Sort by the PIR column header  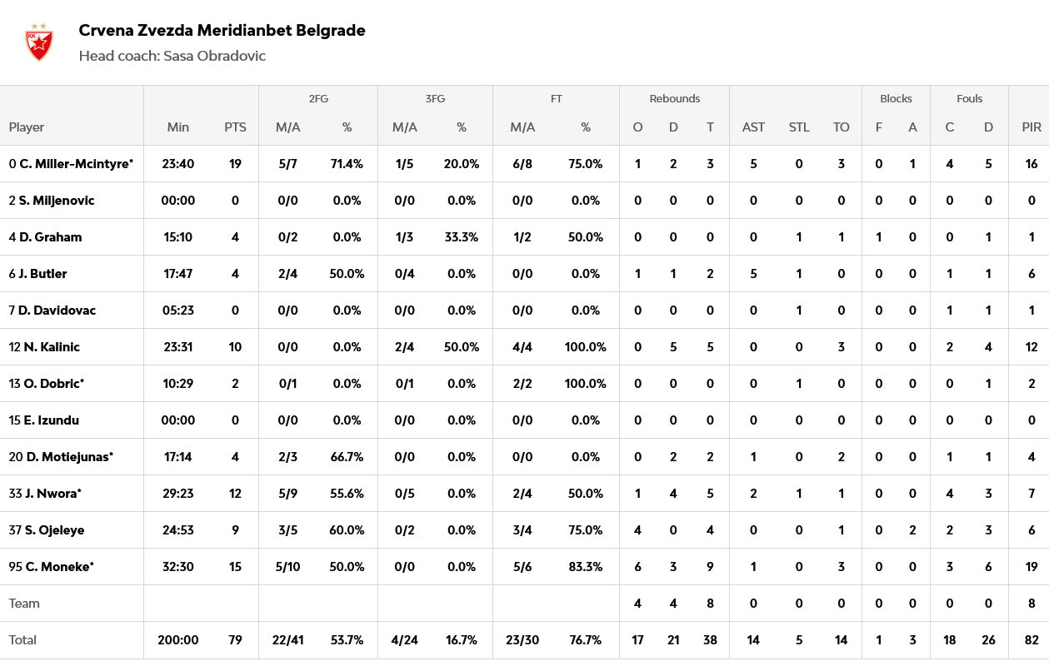tap(1032, 127)
